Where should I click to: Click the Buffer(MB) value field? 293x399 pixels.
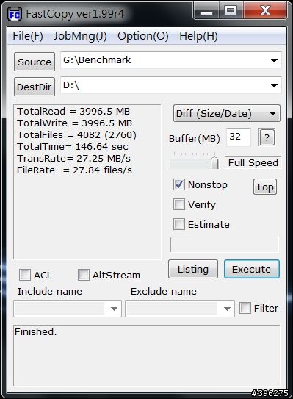pos(239,137)
